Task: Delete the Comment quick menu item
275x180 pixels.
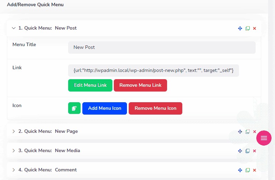Action: pos(255,170)
